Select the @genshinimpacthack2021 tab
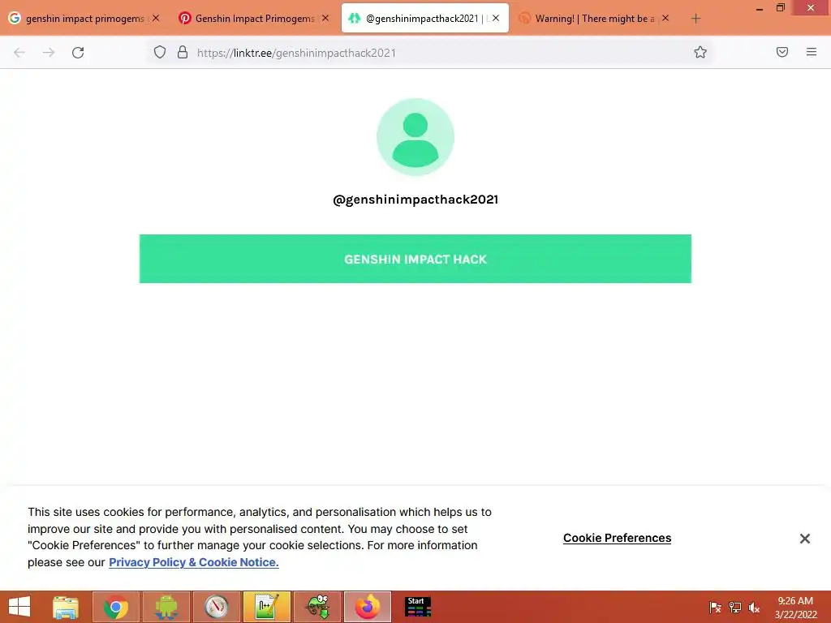 (x=425, y=19)
